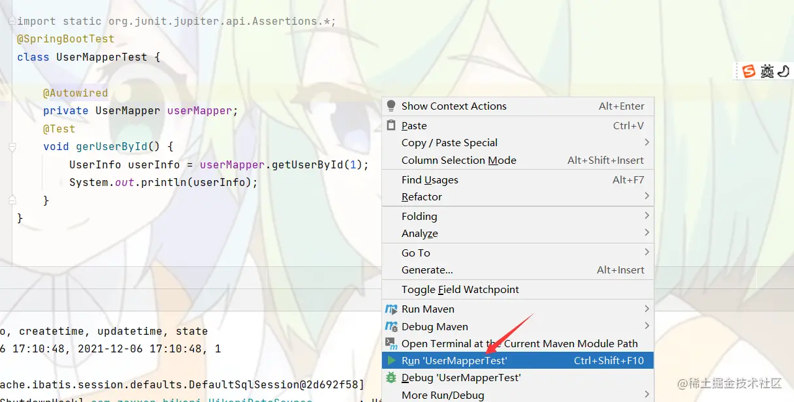Click the green bug debug icon
The image size is (794, 402).
pos(391,377)
